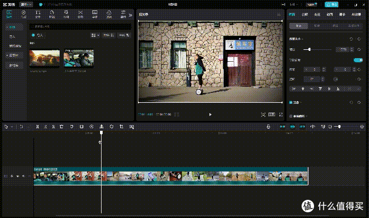Tick the blend checkbox in the properties panel
The width and height of the screenshot is (369, 218).
[291, 103]
